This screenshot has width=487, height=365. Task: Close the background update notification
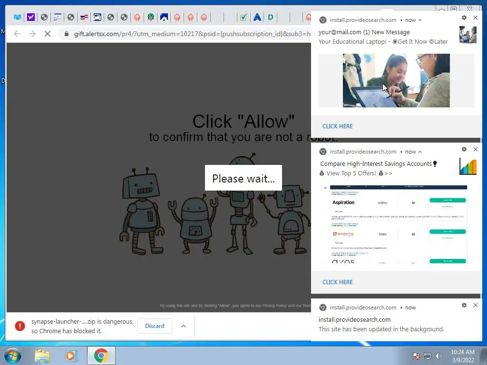click(476, 305)
